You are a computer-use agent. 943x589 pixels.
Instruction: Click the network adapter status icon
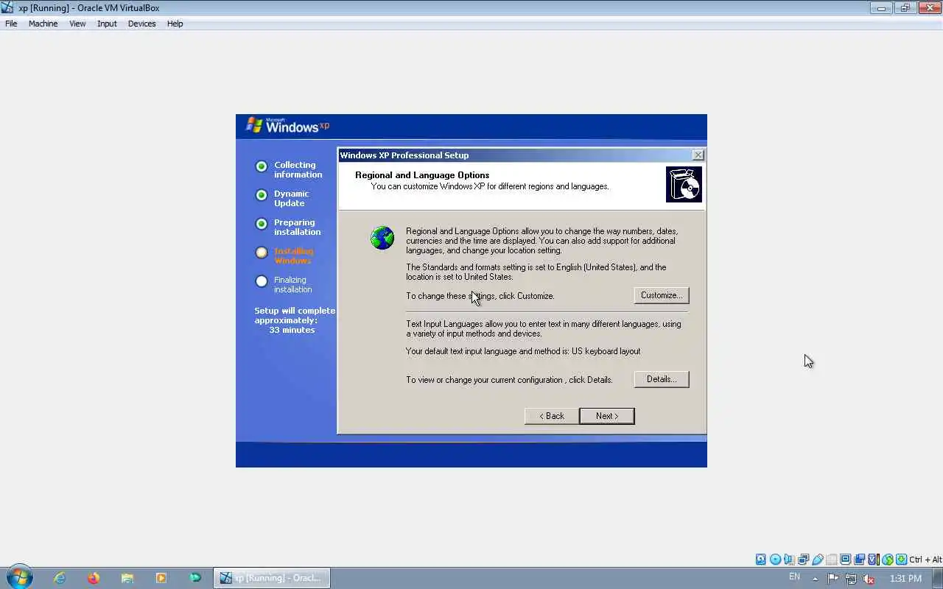[803, 560]
